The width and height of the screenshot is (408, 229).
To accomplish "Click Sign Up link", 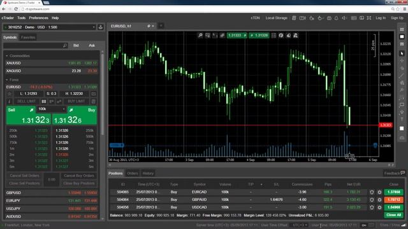I will 397,18.
